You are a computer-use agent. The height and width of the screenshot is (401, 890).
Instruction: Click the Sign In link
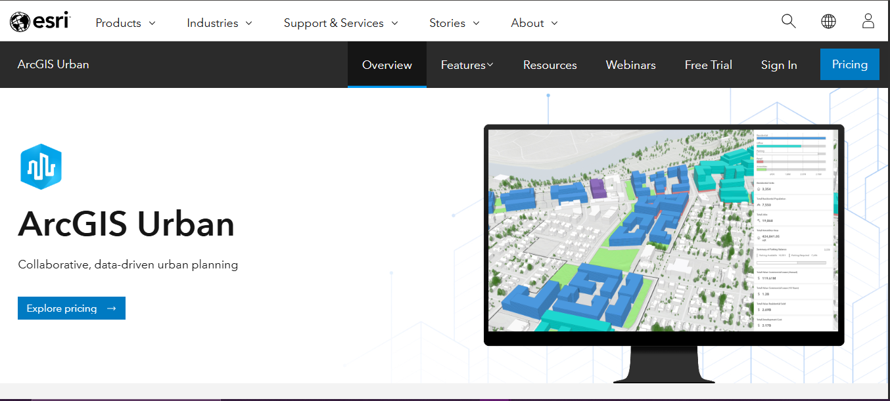pos(779,65)
